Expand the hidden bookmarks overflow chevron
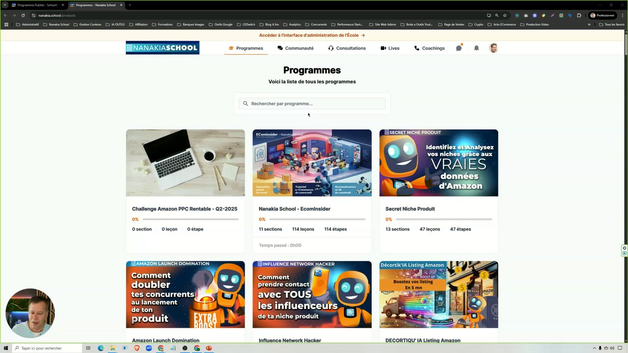Image resolution: width=628 pixels, height=353 pixels. (x=589, y=25)
